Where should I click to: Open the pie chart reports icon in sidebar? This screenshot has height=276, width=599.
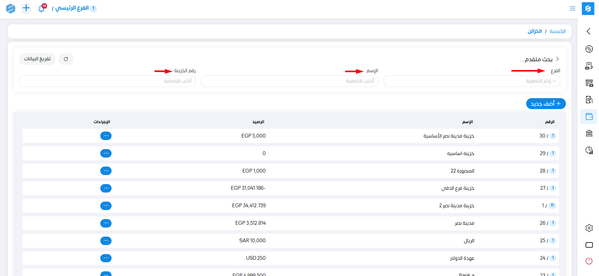click(x=589, y=150)
